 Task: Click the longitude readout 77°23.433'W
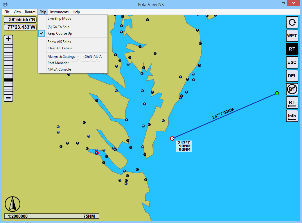point(20,27)
